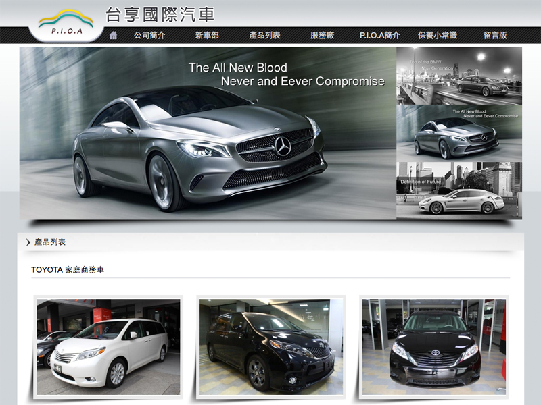Select the BMW New Generation banner thumbnail
The image size is (541, 405).
click(459, 76)
